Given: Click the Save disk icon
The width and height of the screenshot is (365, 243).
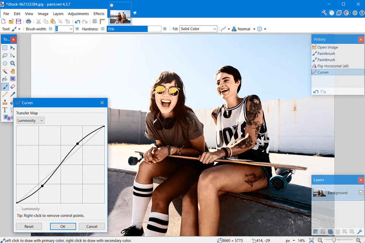Looking at the screenshot, I should click(18, 21).
